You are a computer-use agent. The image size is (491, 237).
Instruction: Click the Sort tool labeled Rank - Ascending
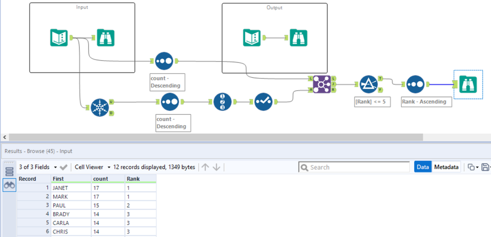[415, 84]
